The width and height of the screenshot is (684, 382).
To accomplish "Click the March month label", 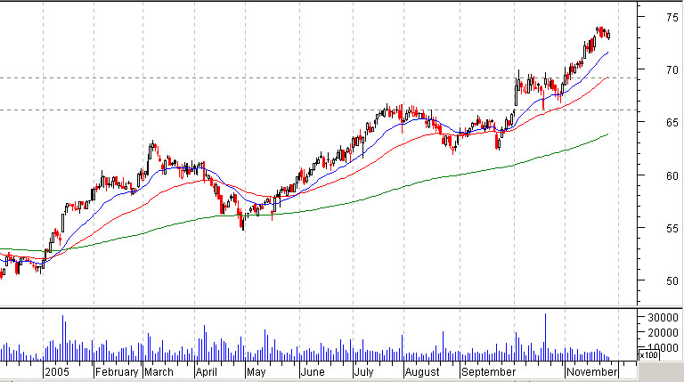I will pos(159,372).
